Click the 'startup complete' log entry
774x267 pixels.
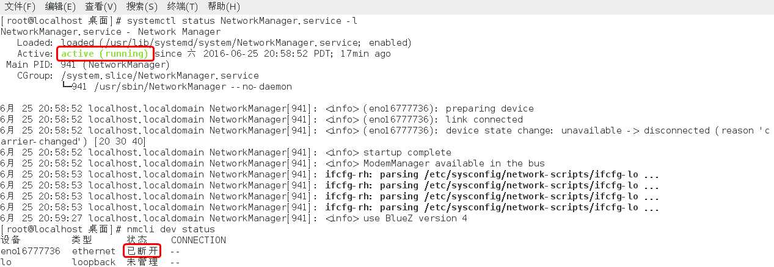pos(407,152)
